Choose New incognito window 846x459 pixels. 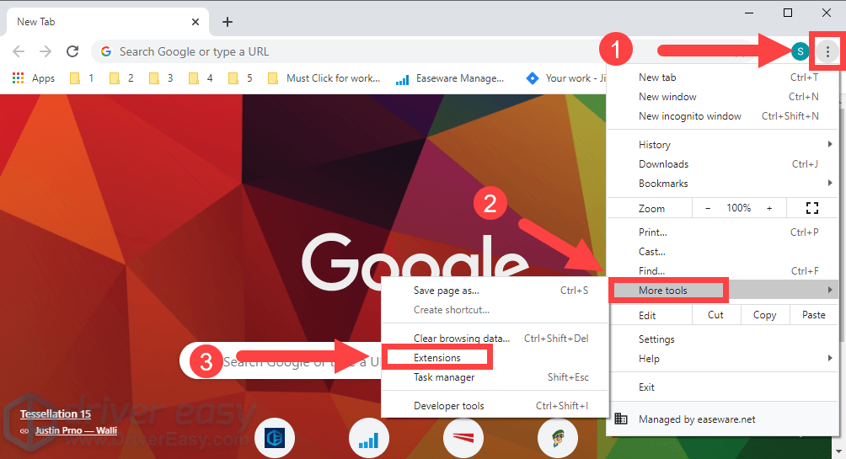click(689, 116)
